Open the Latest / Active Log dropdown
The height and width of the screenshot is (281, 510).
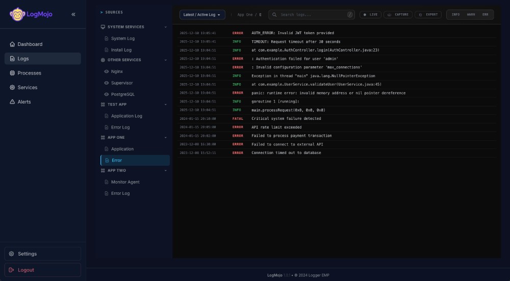[x=202, y=15]
